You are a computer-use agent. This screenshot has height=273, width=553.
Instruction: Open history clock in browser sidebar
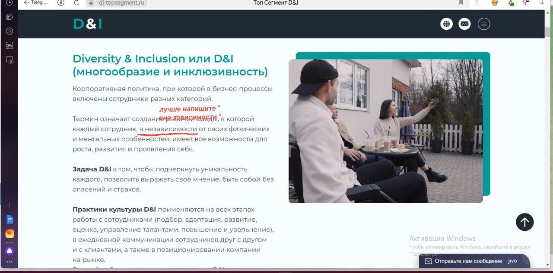pyautogui.click(x=10, y=3)
